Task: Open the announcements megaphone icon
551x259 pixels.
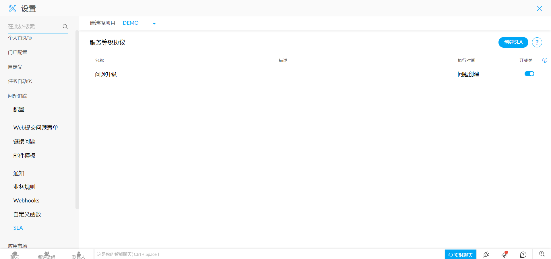Action: click(x=505, y=254)
